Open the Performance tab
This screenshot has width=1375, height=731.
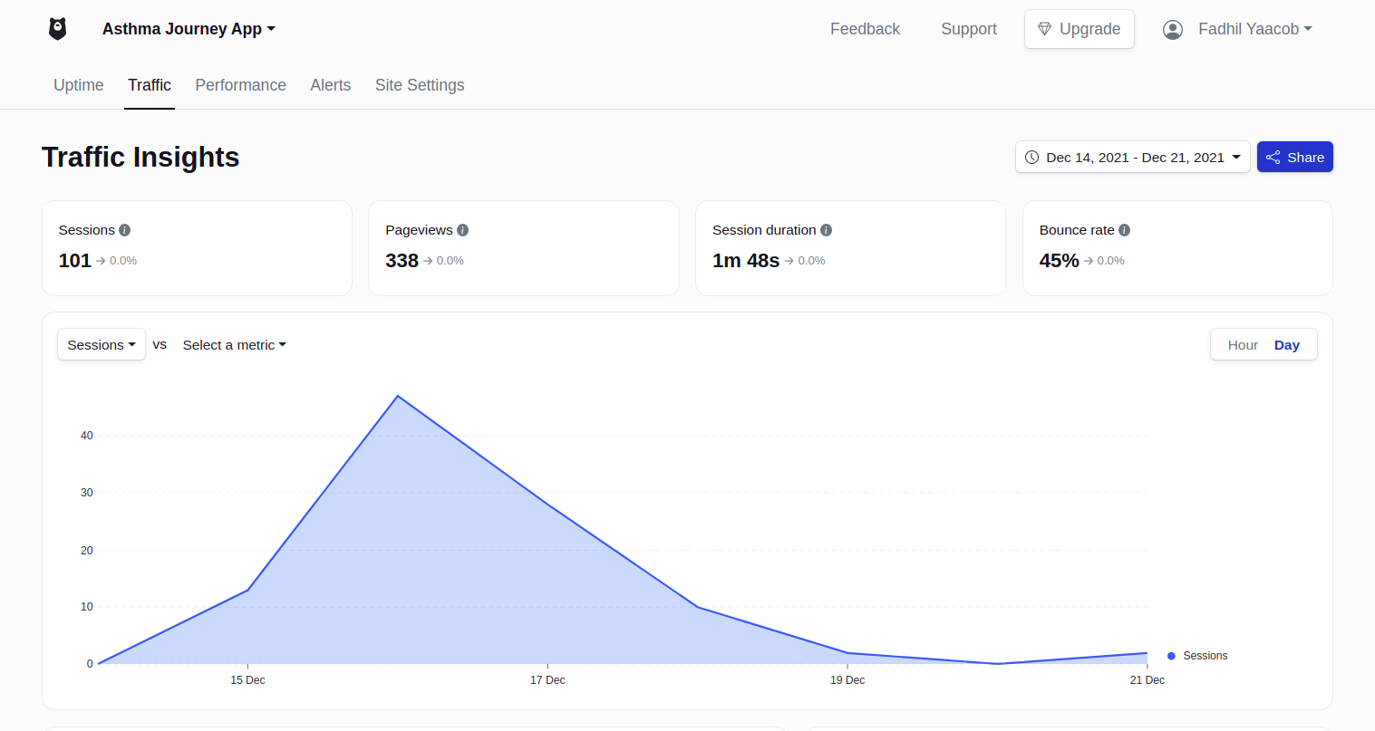tap(240, 85)
